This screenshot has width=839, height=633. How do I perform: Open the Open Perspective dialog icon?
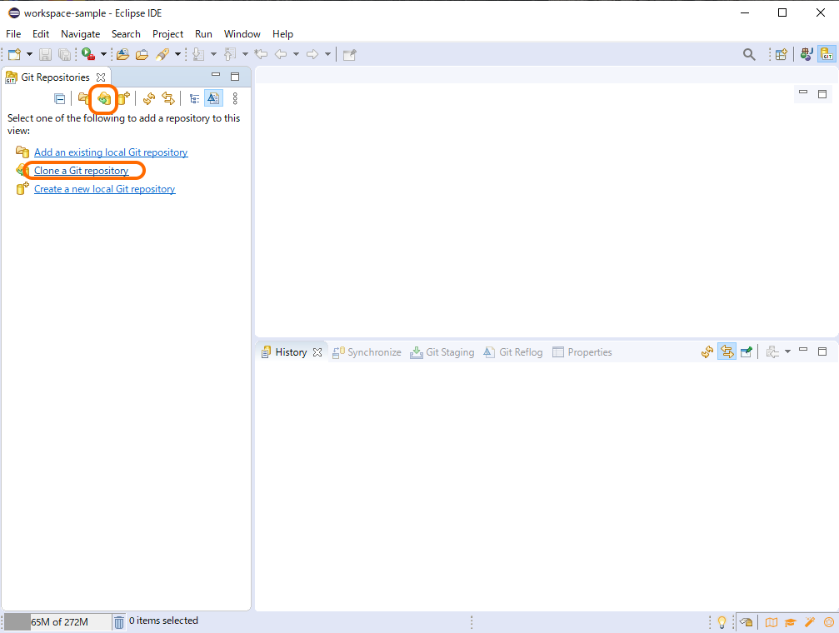click(781, 54)
